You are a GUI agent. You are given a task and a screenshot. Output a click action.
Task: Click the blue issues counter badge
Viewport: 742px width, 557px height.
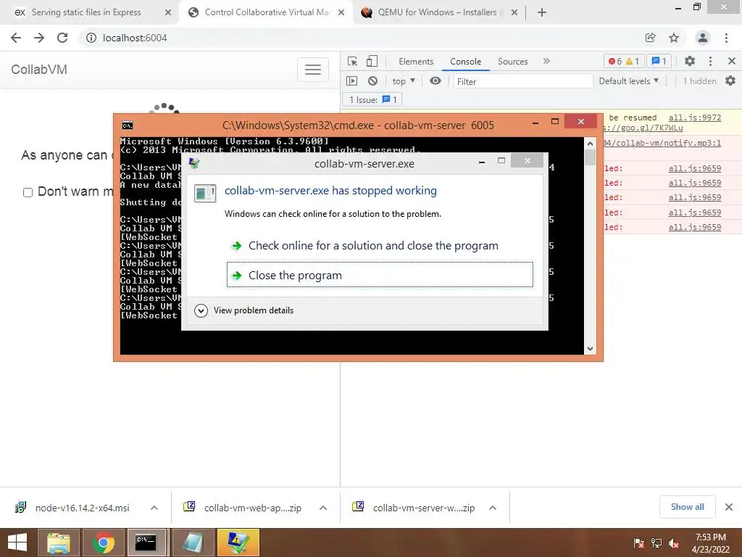pos(659,61)
